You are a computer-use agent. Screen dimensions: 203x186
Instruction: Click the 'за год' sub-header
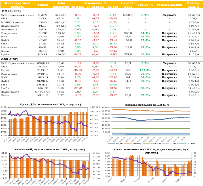click(x=113, y=7)
